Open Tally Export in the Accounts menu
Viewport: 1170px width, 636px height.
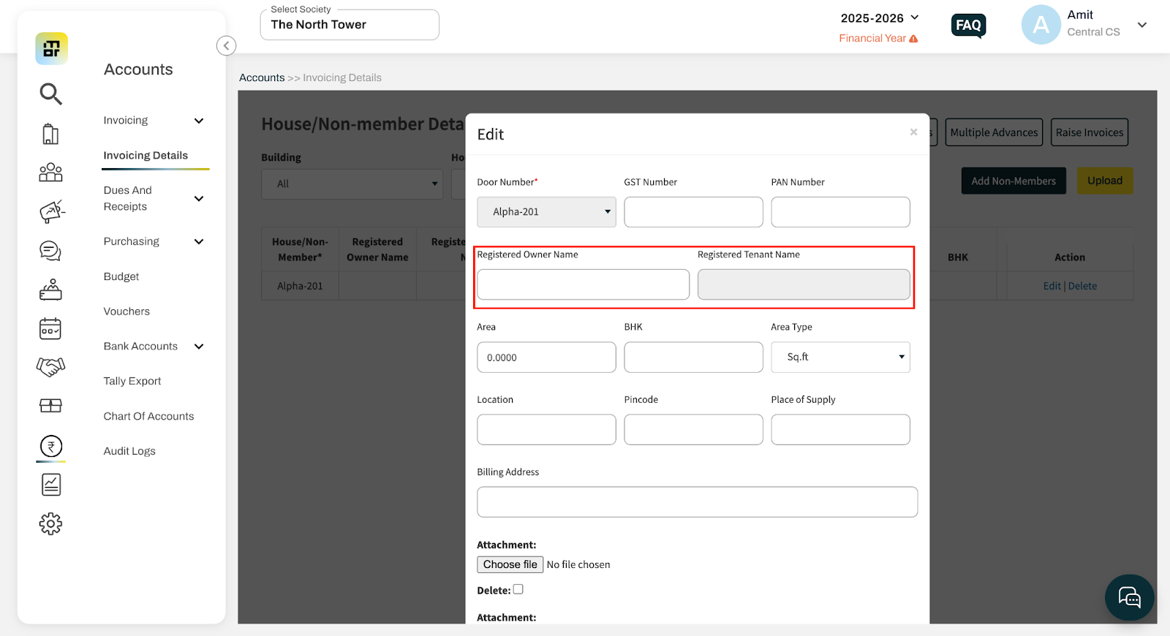click(132, 381)
